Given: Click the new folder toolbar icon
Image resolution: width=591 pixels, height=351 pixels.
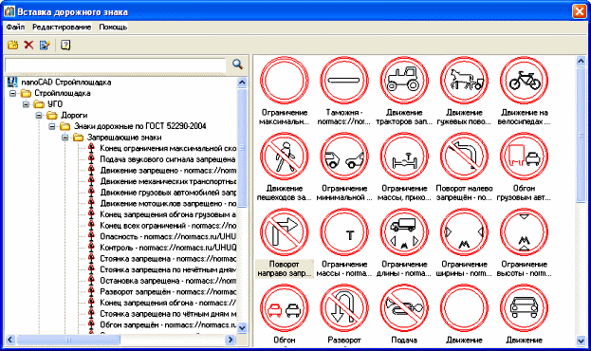Looking at the screenshot, I should click(x=13, y=45).
